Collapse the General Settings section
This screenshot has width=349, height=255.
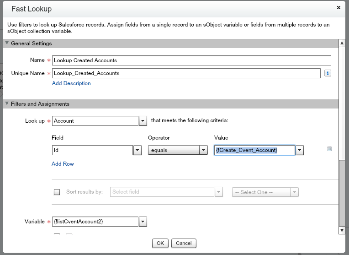click(7, 43)
